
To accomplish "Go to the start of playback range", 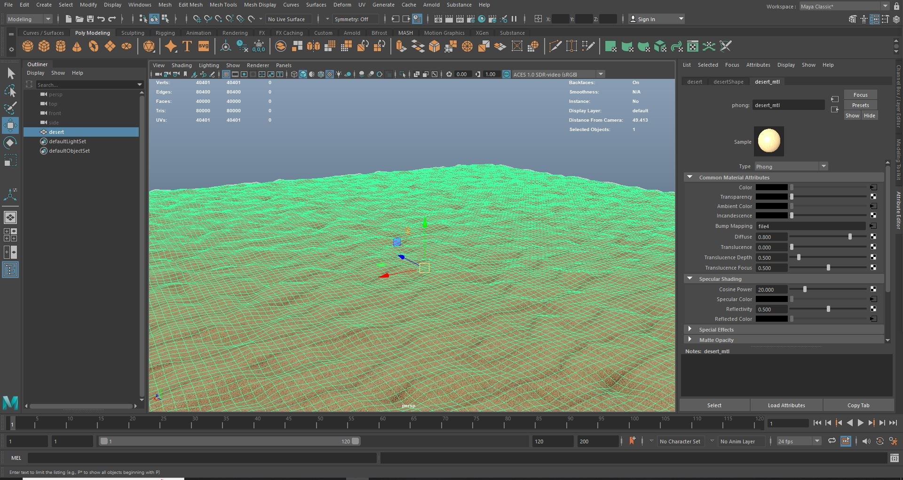I will point(817,423).
